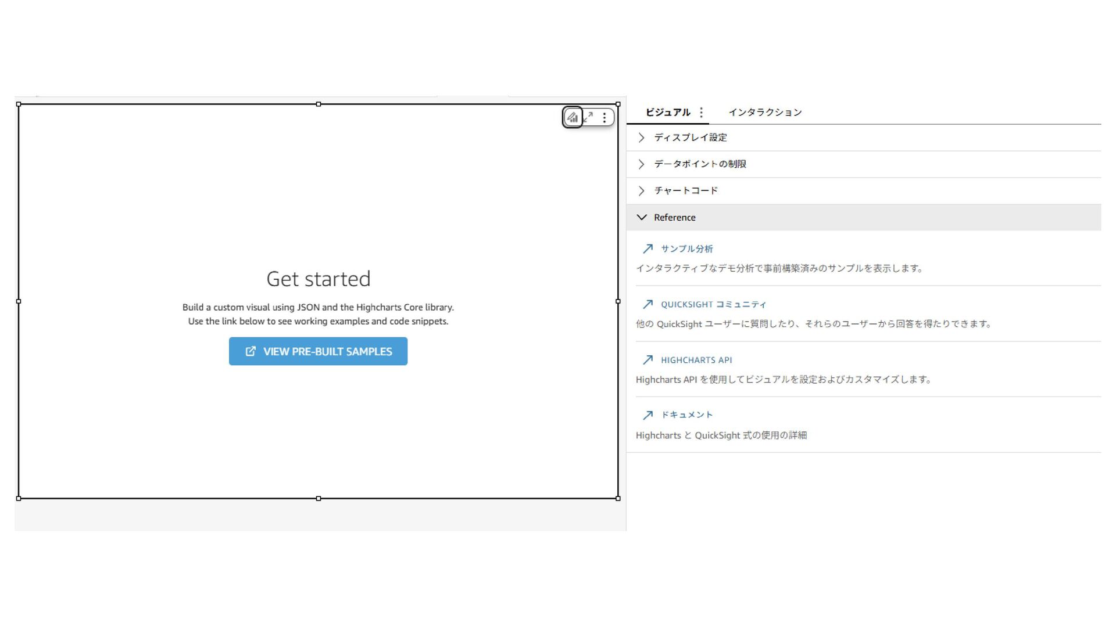Click arrow icon next to サンプル分析
Viewport: 1116px width, 627px height.
coord(648,249)
